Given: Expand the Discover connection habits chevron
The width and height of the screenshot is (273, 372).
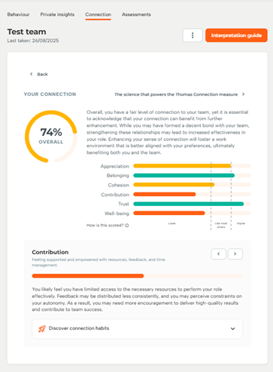Looking at the screenshot, I should point(232,329).
